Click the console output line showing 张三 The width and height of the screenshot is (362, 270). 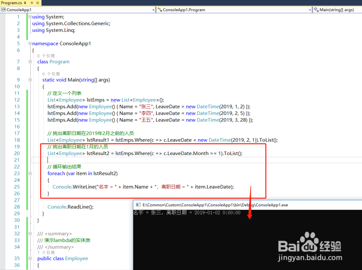pos(187,213)
